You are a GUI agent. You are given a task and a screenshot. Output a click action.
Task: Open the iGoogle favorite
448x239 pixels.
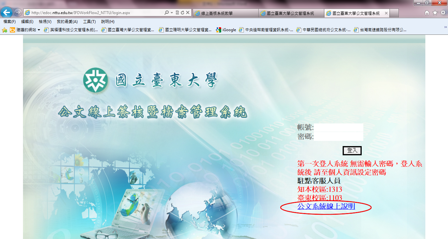click(x=226, y=30)
